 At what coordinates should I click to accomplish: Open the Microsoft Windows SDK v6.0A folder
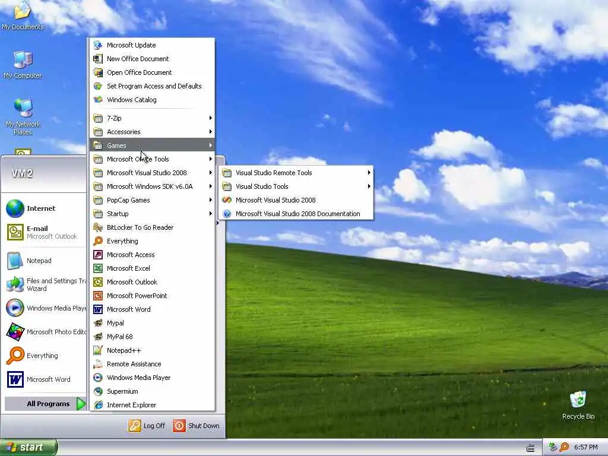152,186
